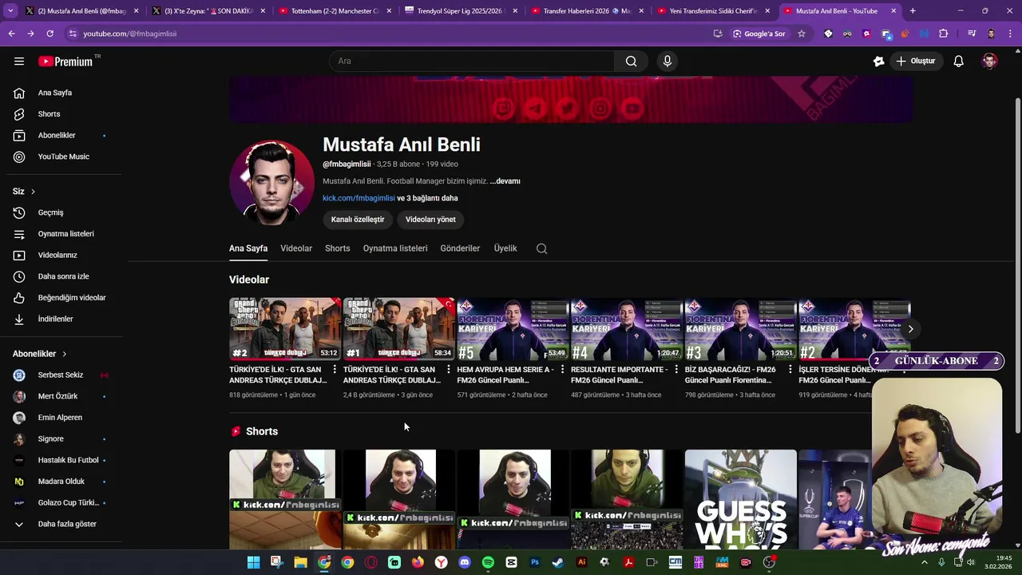Screen dimensions: 1022x575
Task: Play the GTA San Andreas #1 video thumbnail
Action: tap(398, 328)
